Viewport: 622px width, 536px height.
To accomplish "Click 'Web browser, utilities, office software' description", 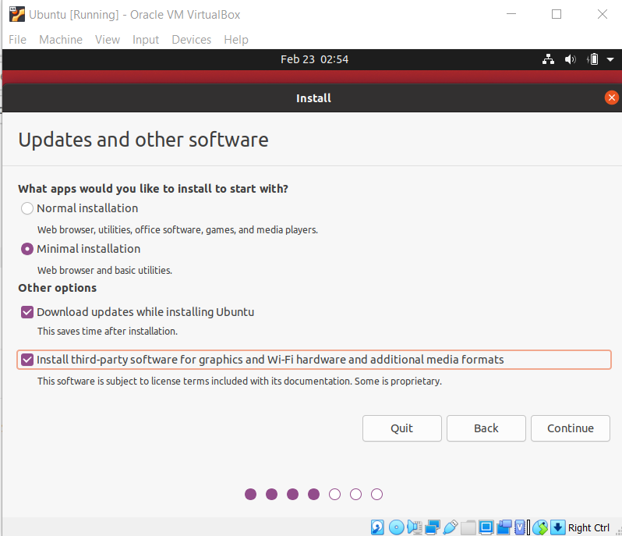I will pos(177,230).
